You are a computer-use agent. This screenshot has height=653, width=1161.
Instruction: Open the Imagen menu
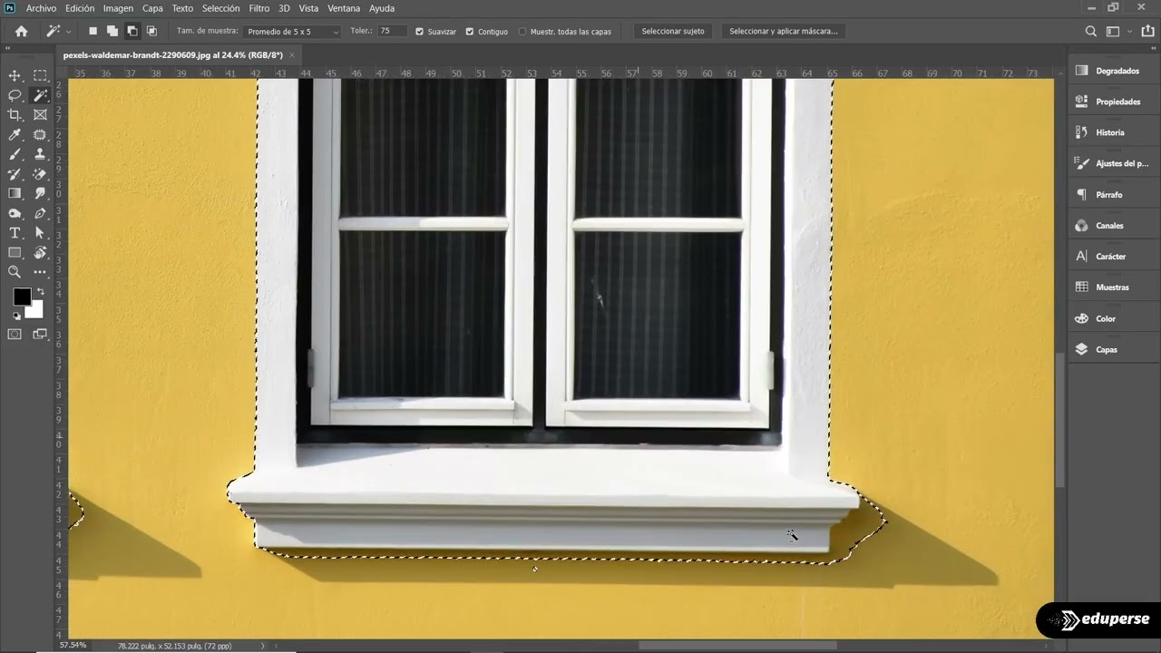(118, 8)
